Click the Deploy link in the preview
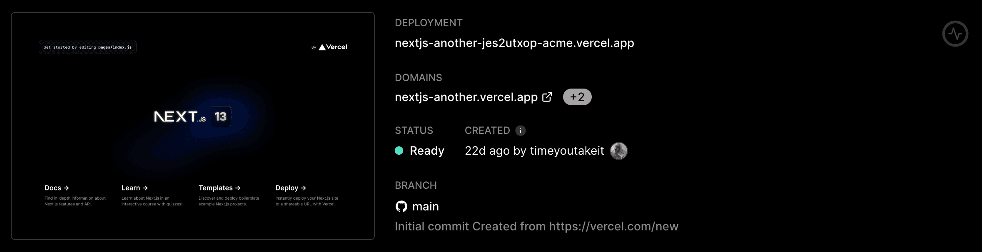 (x=287, y=188)
